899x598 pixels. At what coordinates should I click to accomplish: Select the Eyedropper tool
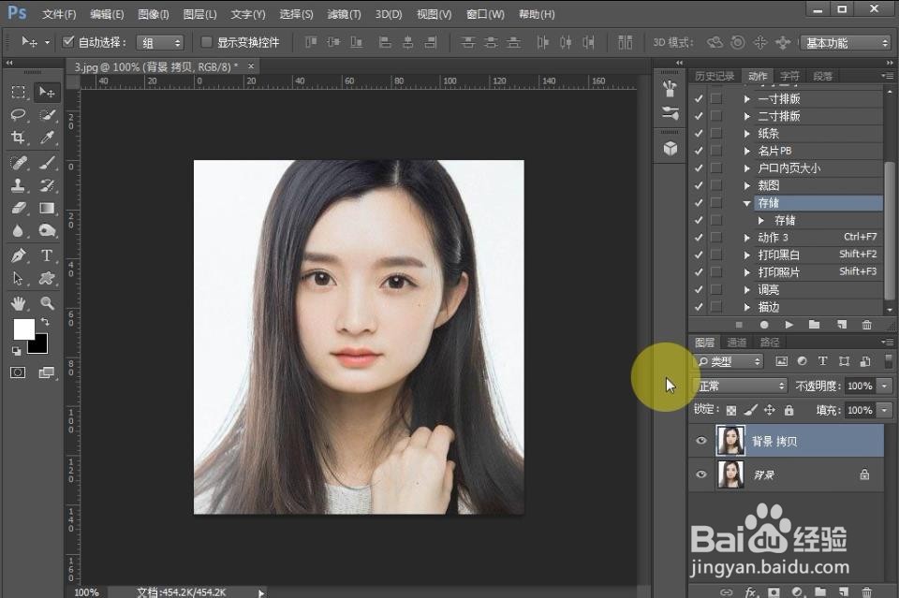[x=47, y=138]
